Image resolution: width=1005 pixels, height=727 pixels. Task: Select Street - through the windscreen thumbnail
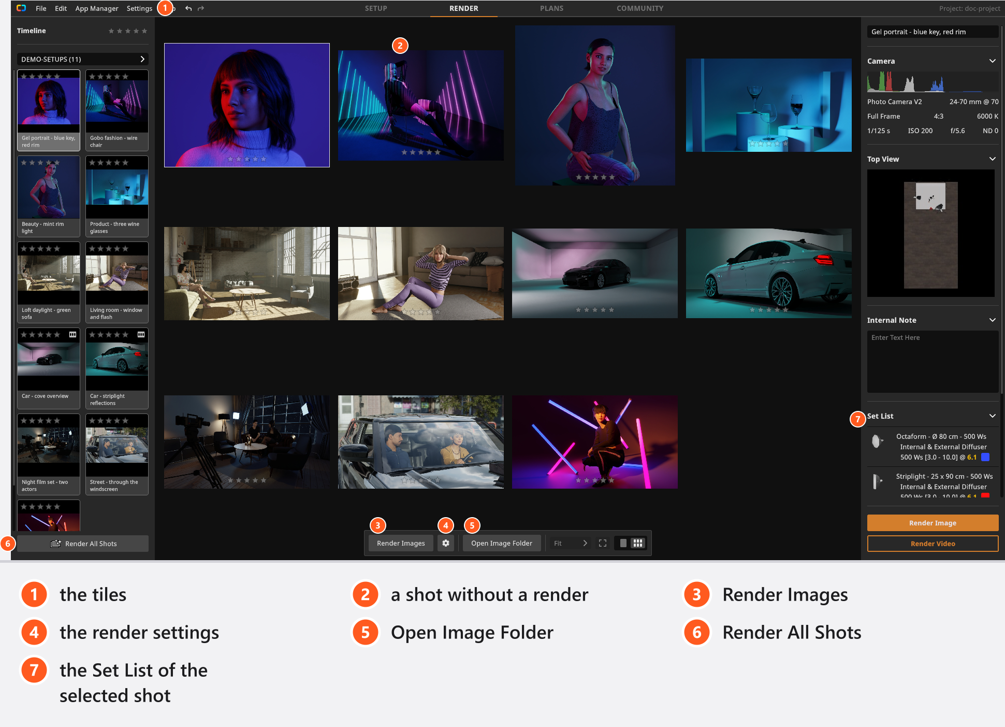117,454
